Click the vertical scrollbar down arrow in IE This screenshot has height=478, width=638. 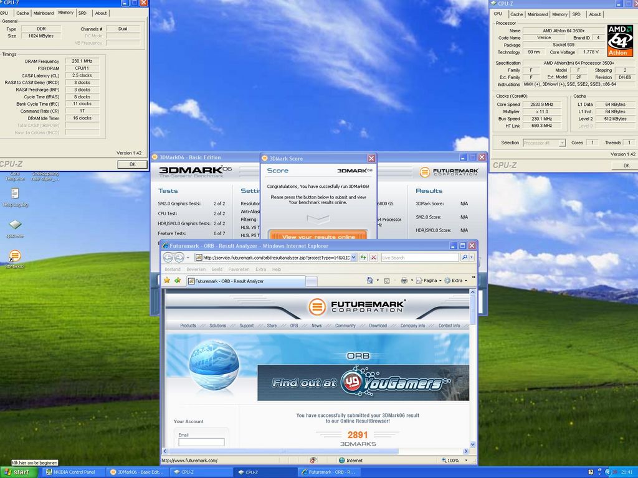(x=472, y=444)
